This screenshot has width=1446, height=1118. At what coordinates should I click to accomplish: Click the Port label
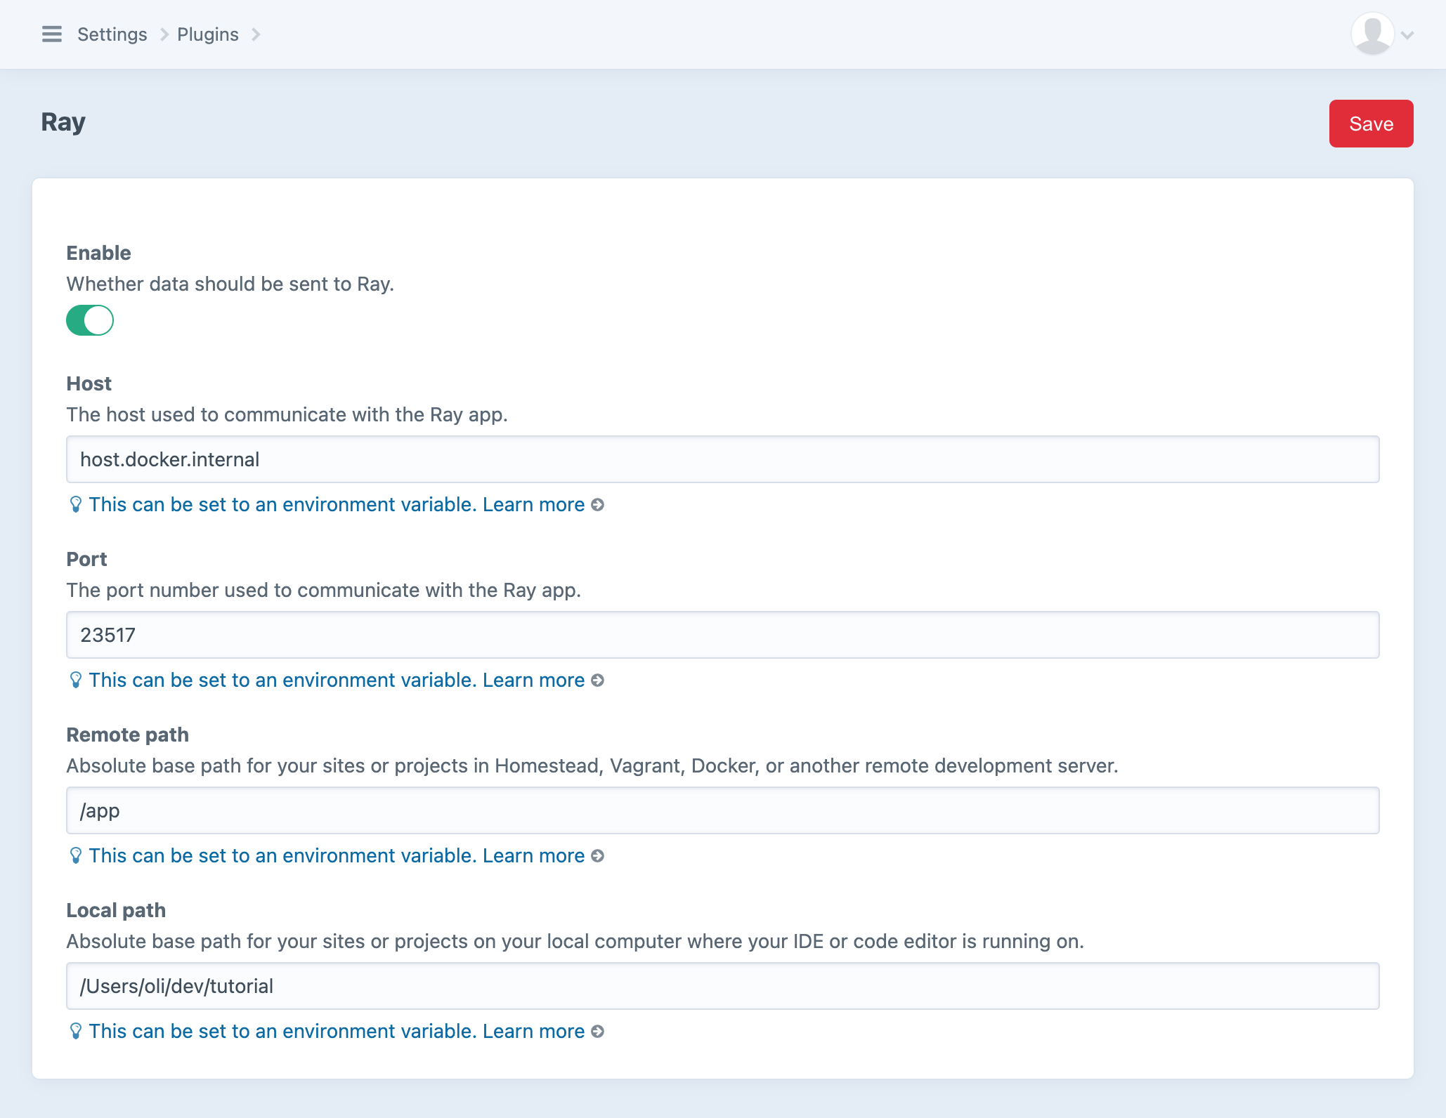click(87, 559)
